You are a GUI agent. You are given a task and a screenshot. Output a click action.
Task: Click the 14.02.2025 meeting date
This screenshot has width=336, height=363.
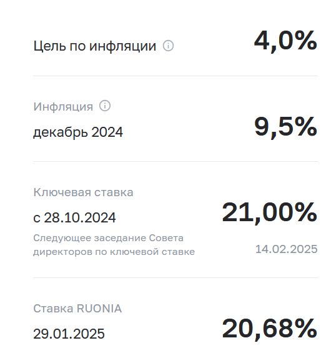coord(286,249)
